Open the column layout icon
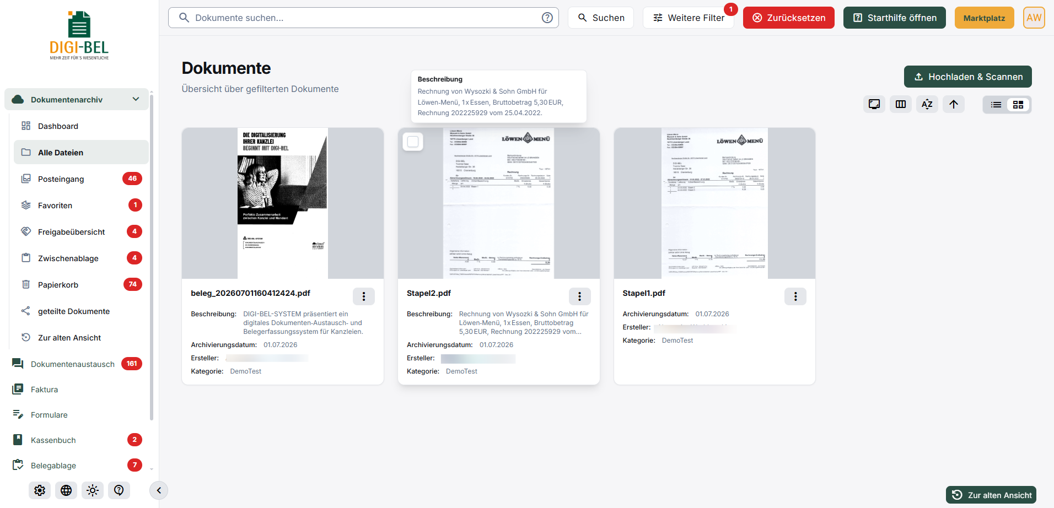The width and height of the screenshot is (1054, 508). pyautogui.click(x=901, y=104)
